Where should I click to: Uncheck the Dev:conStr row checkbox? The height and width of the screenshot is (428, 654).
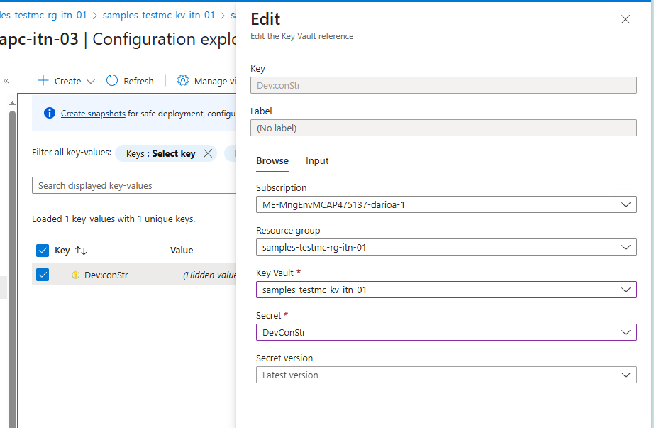coord(43,275)
